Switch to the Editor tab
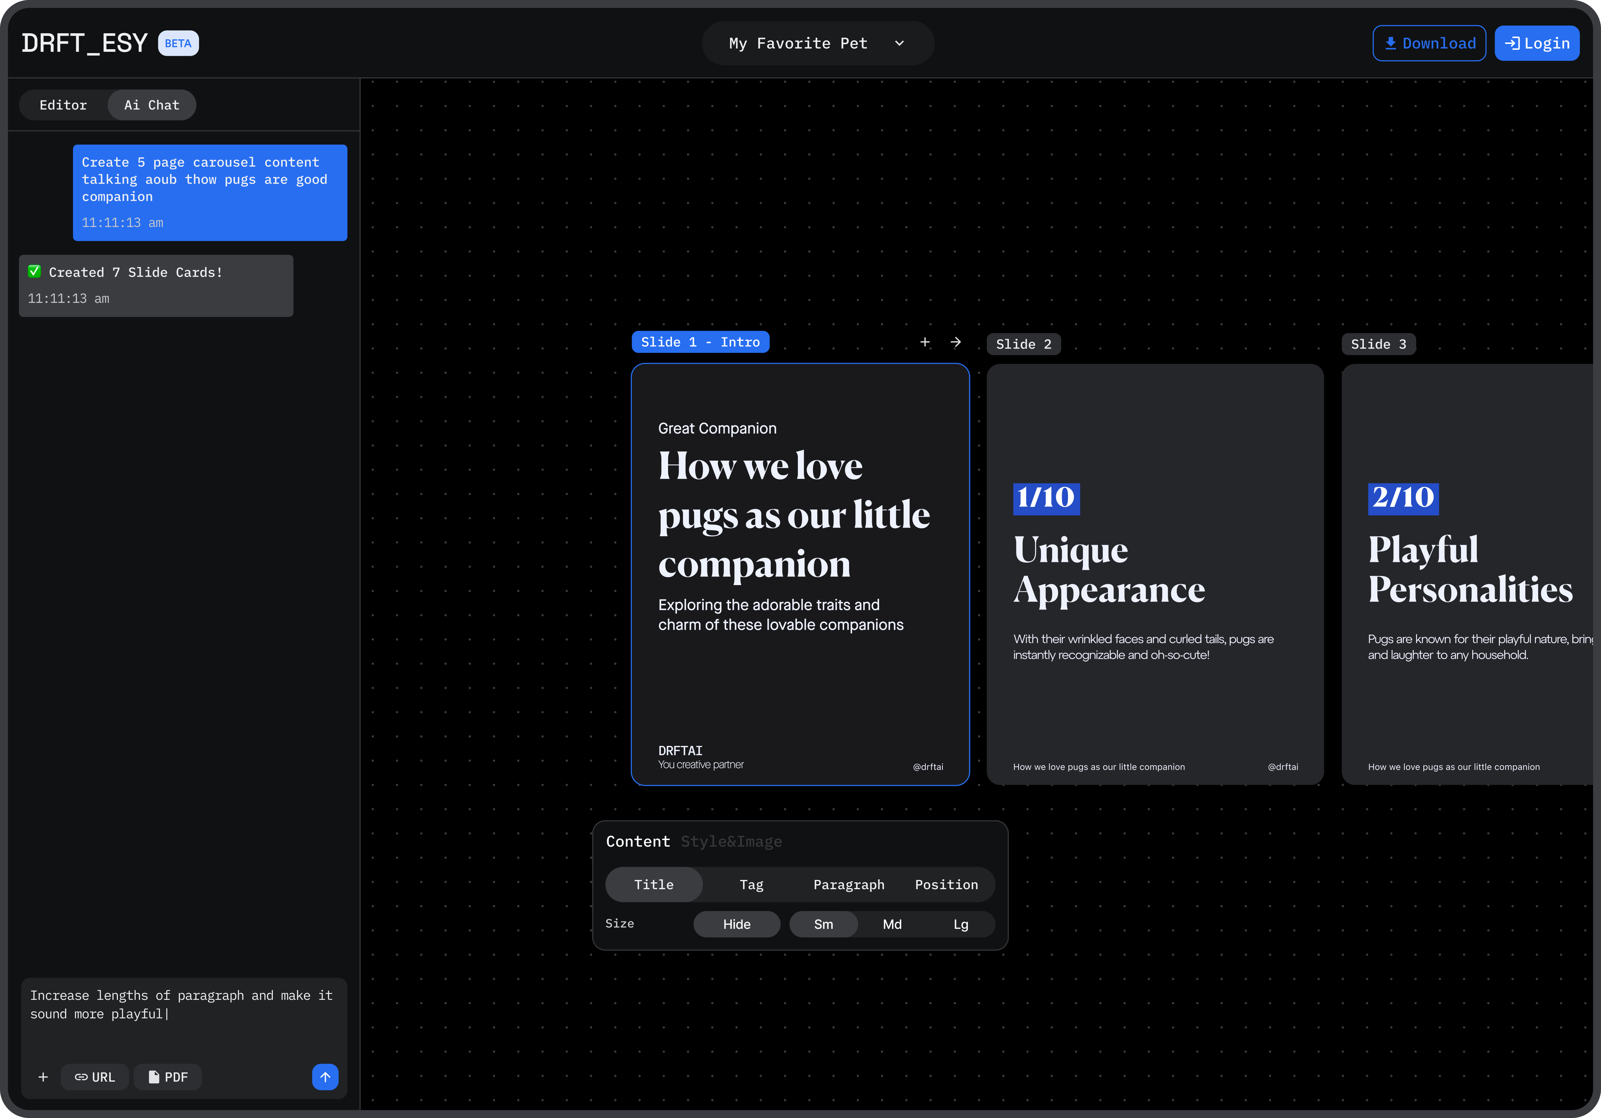The image size is (1601, 1118). click(x=63, y=105)
